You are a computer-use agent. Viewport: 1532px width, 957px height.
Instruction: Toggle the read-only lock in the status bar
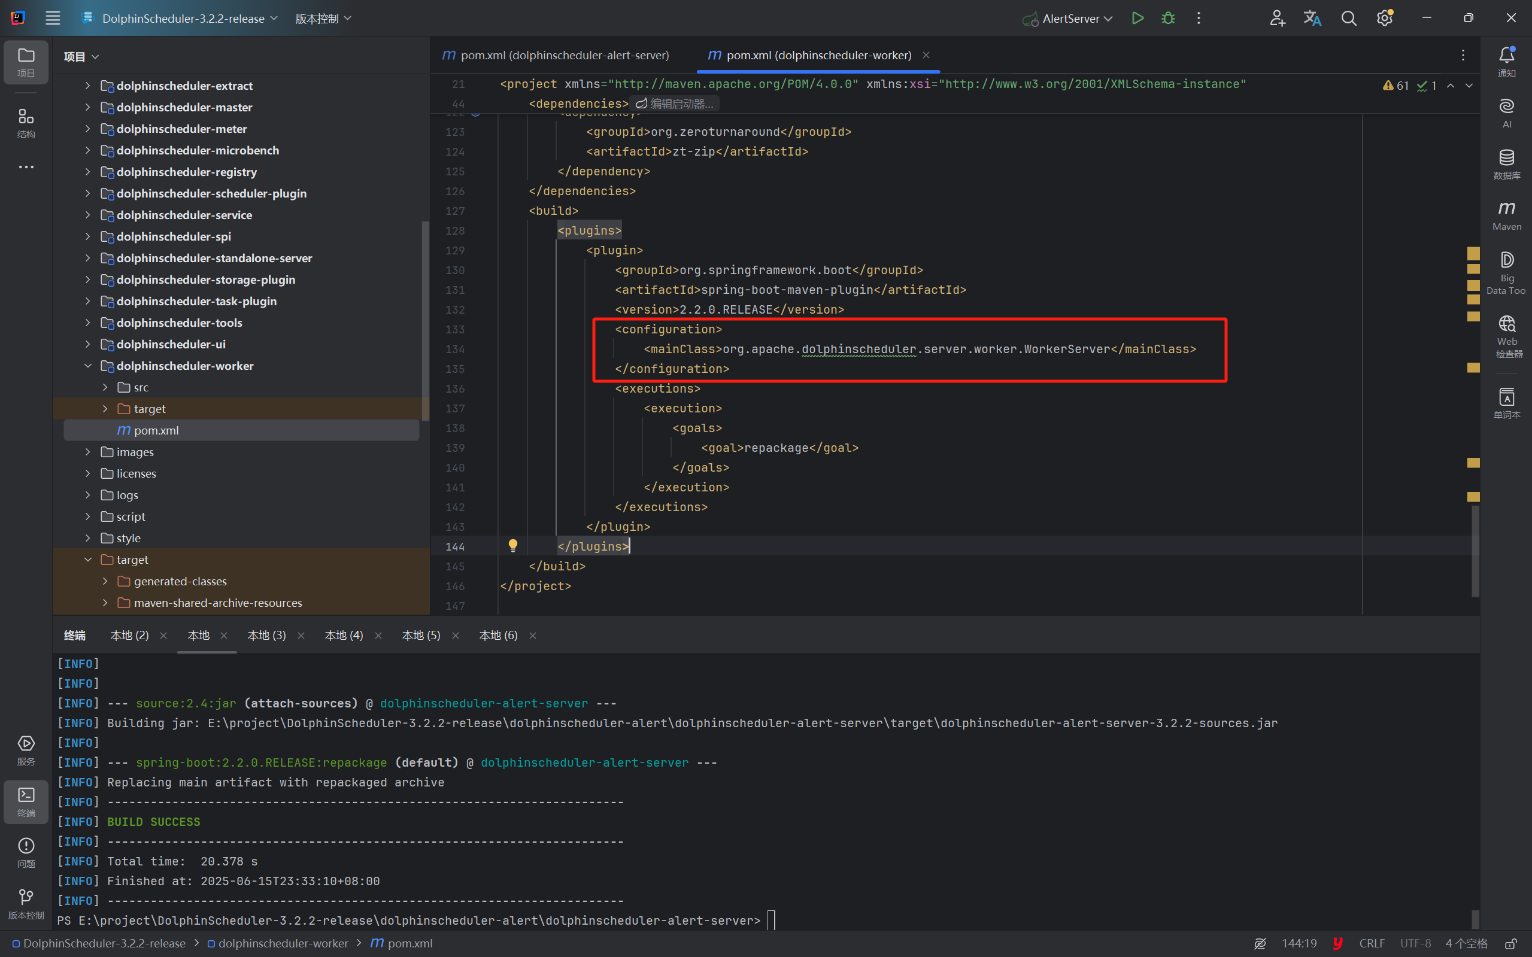(1511, 944)
